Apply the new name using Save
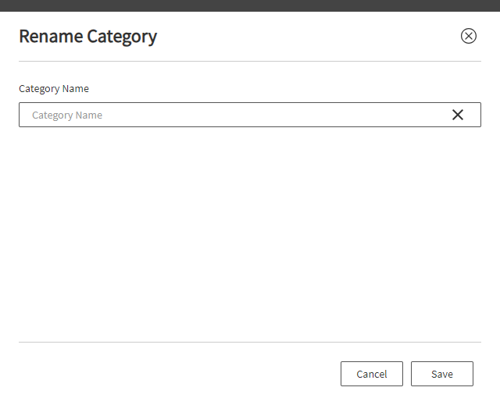Viewport: 500px width, 405px height. [442, 374]
